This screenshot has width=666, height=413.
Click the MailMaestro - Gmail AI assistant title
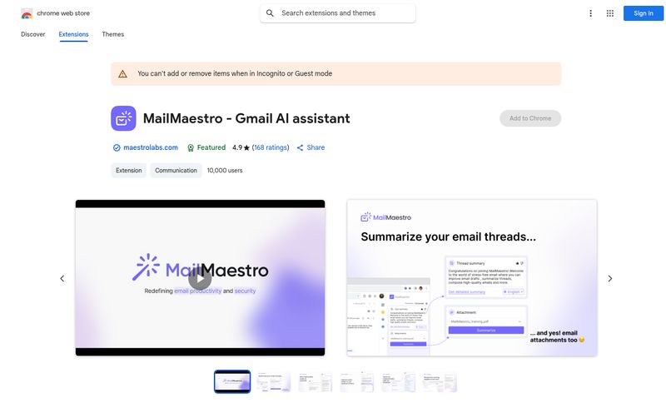[x=246, y=118]
